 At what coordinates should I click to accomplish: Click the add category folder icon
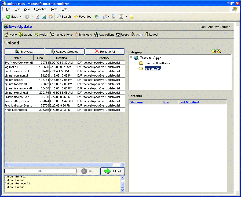pyautogui.click(x=213, y=51)
